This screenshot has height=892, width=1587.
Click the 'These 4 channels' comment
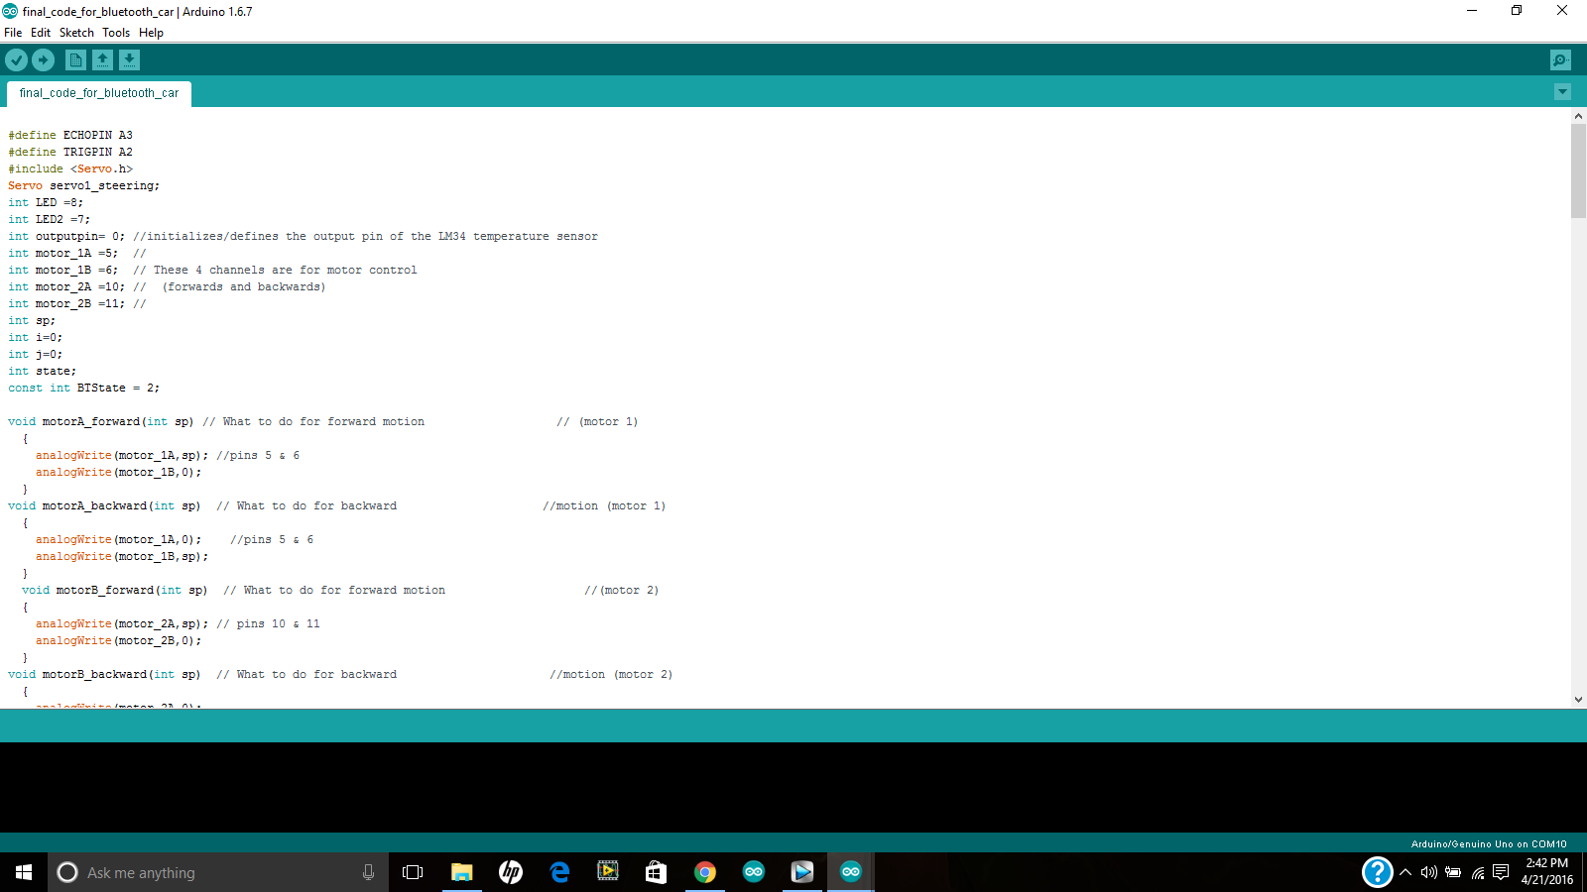coord(275,270)
